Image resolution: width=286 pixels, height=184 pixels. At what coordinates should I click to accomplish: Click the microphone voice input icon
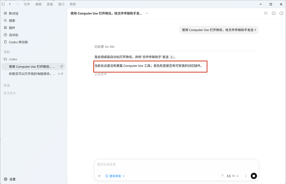pos(246,176)
